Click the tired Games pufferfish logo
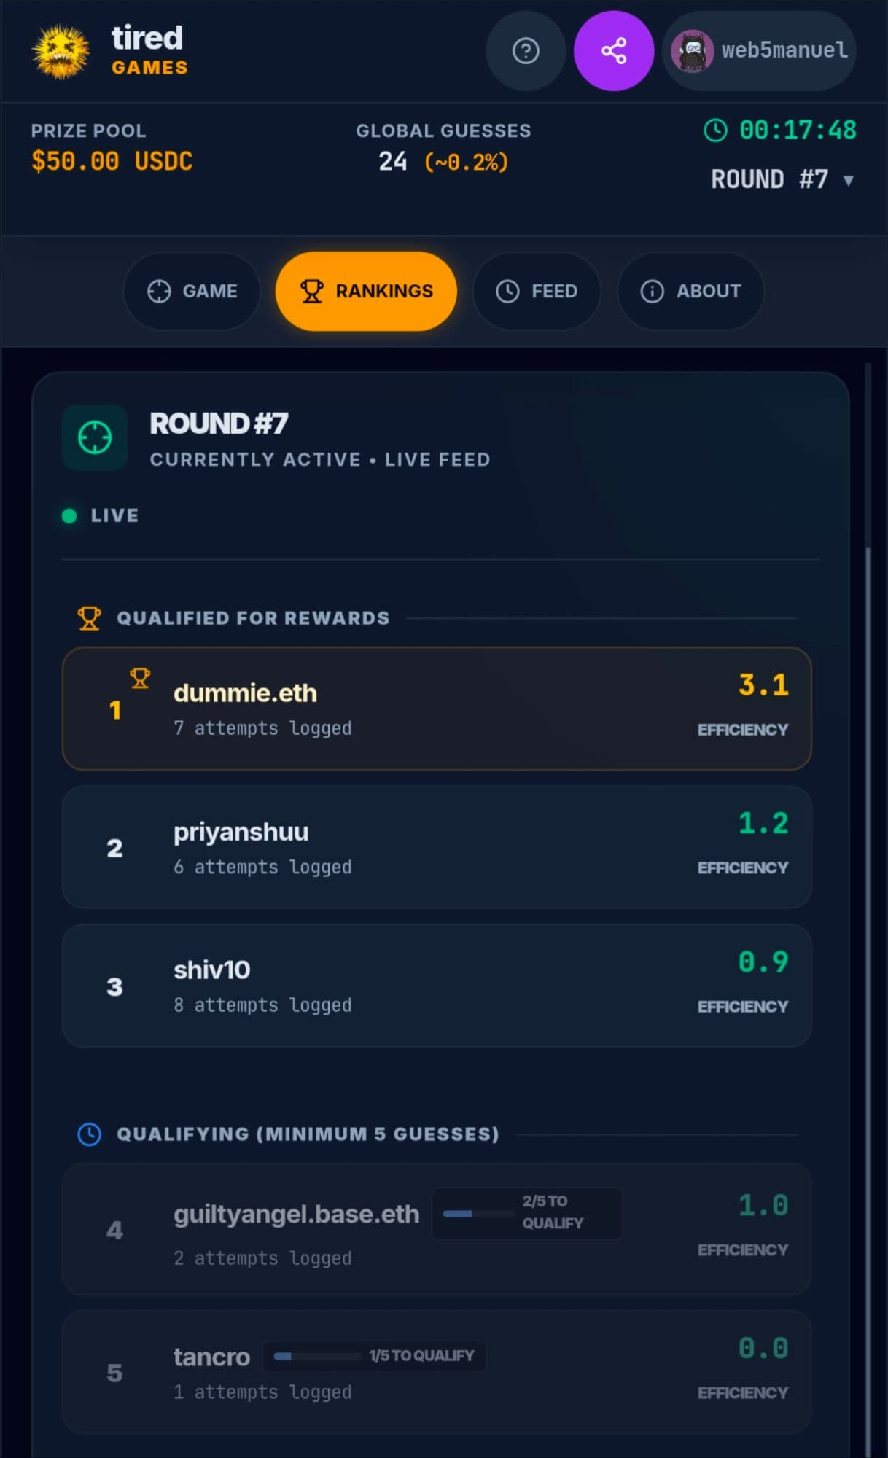This screenshot has width=888, height=1458. [61, 52]
